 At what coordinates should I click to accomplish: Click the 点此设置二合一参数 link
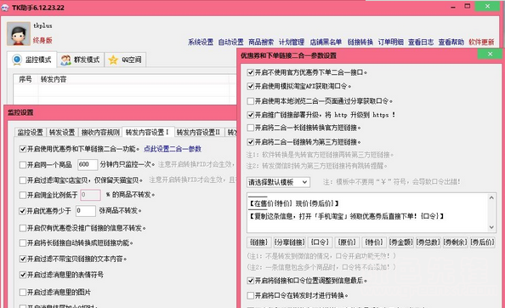[173, 149]
